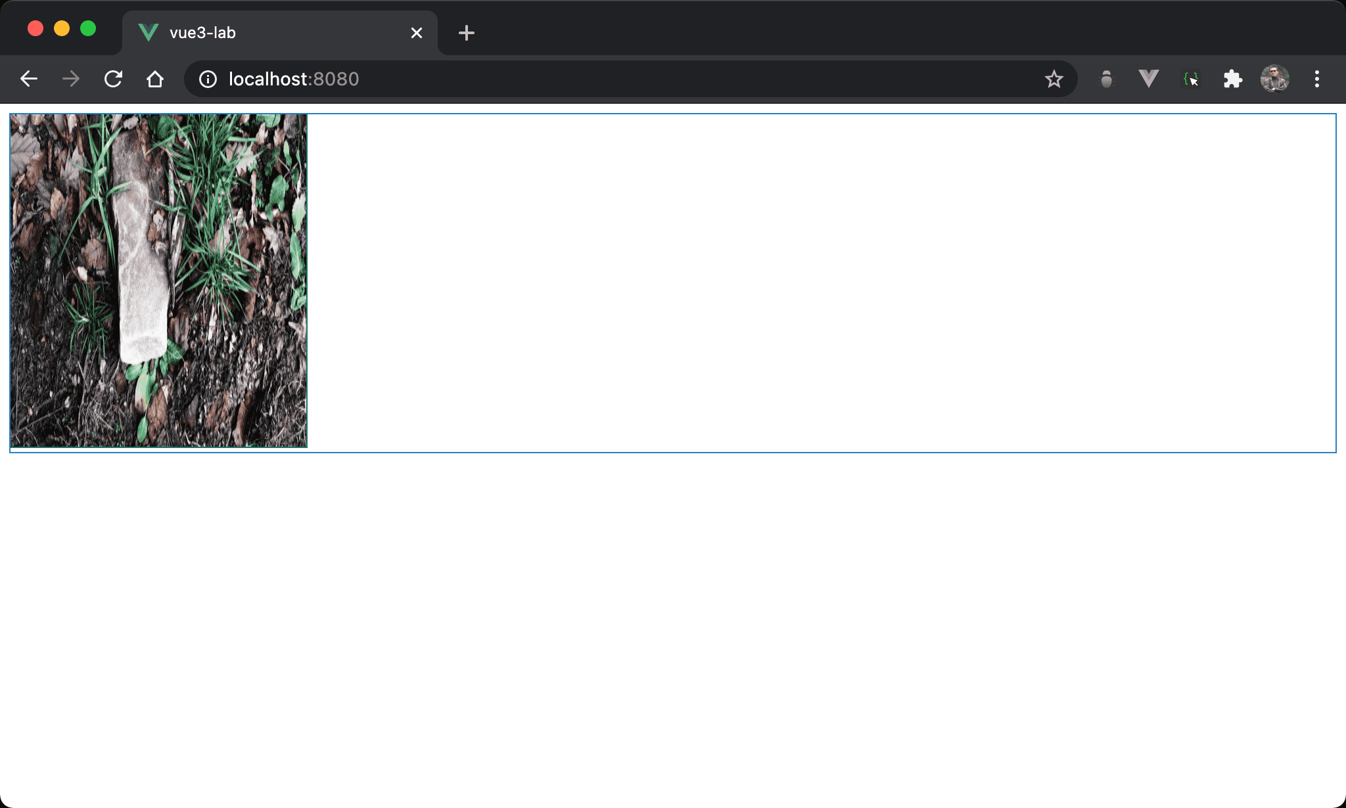Screen dimensions: 1346x808
Task: Go to the browser home page
Action: pyautogui.click(x=155, y=79)
